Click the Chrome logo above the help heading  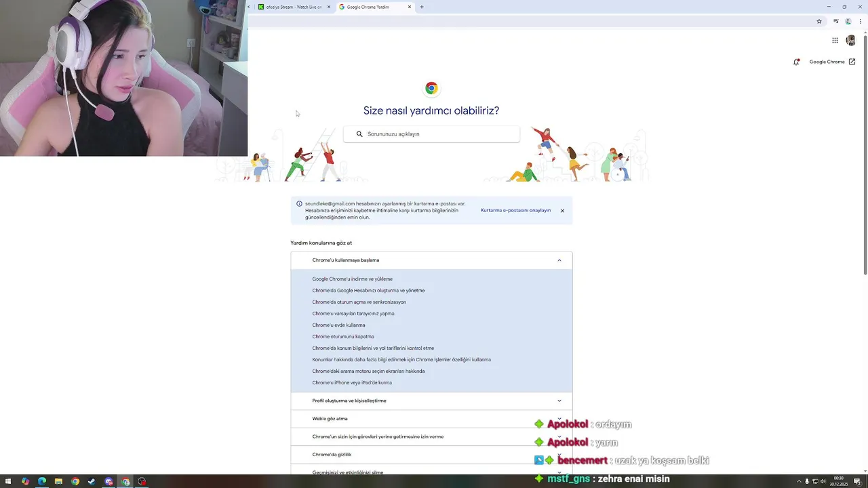pyautogui.click(x=431, y=88)
